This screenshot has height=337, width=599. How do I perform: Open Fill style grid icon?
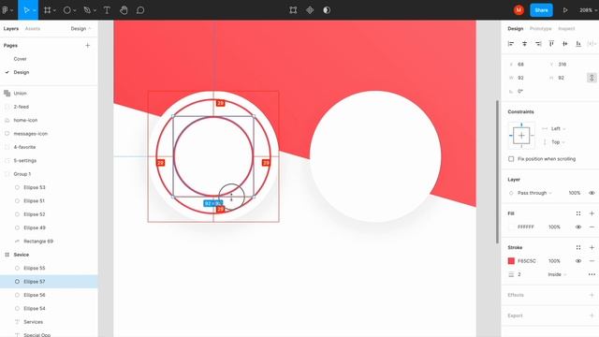click(x=578, y=213)
